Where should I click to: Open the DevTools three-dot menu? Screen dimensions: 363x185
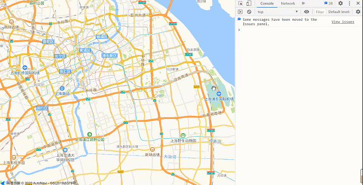click(x=349, y=4)
